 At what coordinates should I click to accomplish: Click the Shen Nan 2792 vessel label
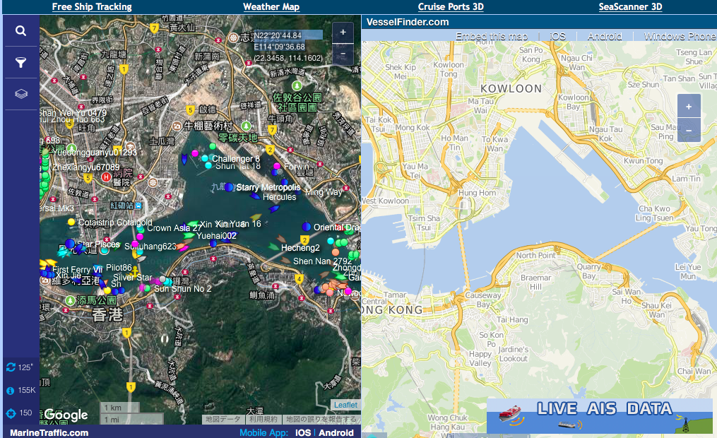322,261
